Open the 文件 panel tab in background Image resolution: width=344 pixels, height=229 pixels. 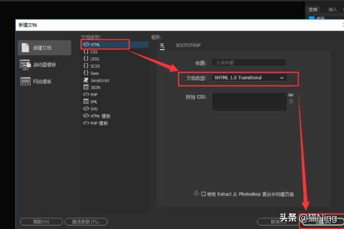pyautogui.click(x=313, y=9)
